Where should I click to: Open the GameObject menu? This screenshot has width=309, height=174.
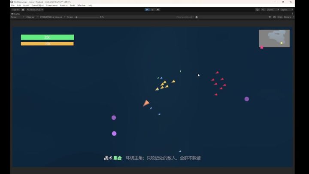(37, 5)
